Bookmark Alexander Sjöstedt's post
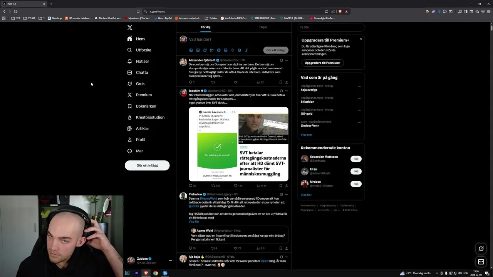 tap(281, 82)
